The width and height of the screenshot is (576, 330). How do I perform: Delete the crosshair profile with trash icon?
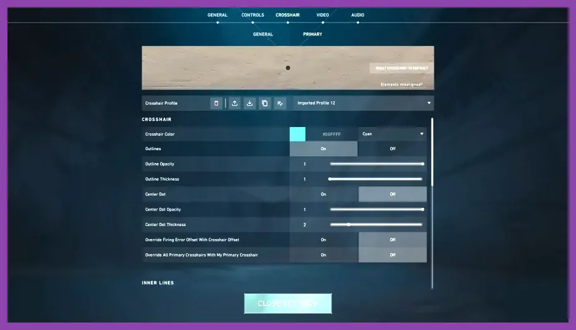tap(216, 103)
